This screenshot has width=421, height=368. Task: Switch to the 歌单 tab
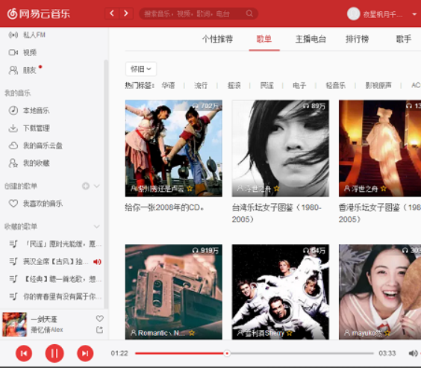point(264,40)
